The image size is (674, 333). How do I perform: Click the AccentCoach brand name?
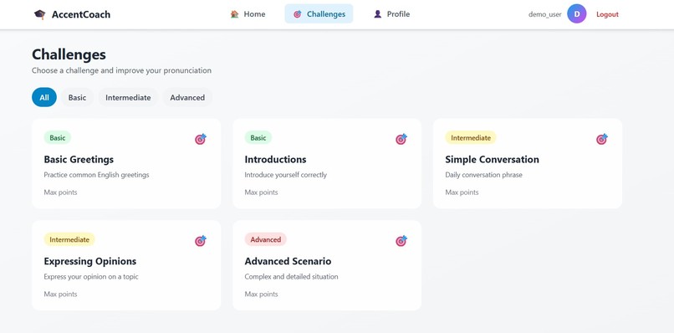point(81,14)
